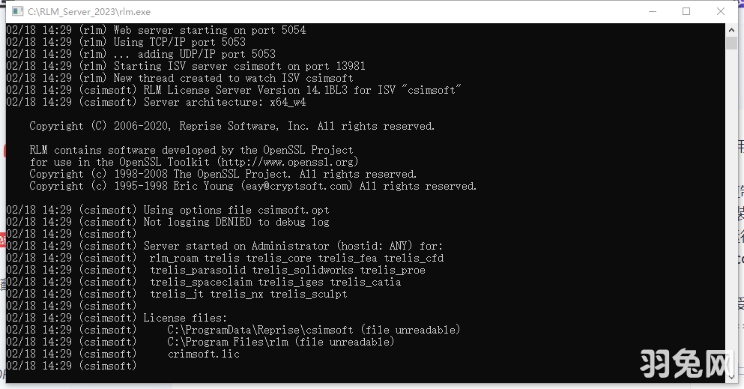
Task: Click the web server port number 5054
Action: [x=293, y=30]
